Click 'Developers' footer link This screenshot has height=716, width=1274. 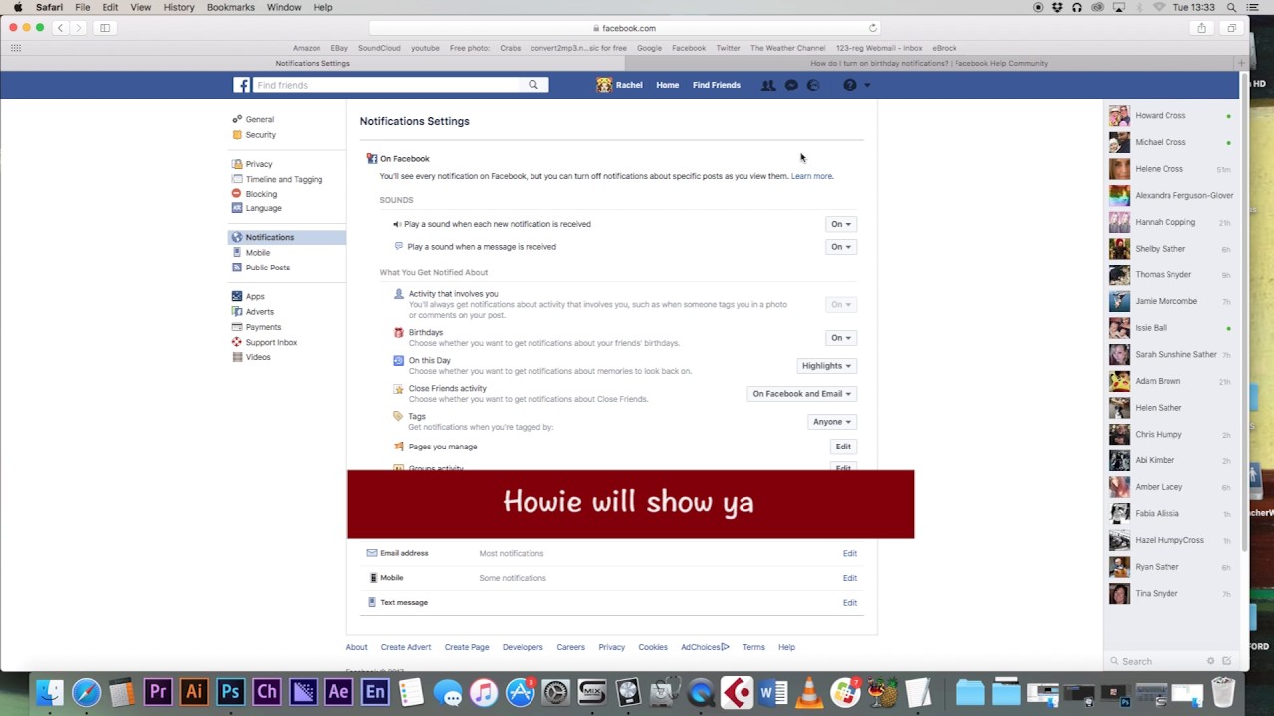[523, 647]
